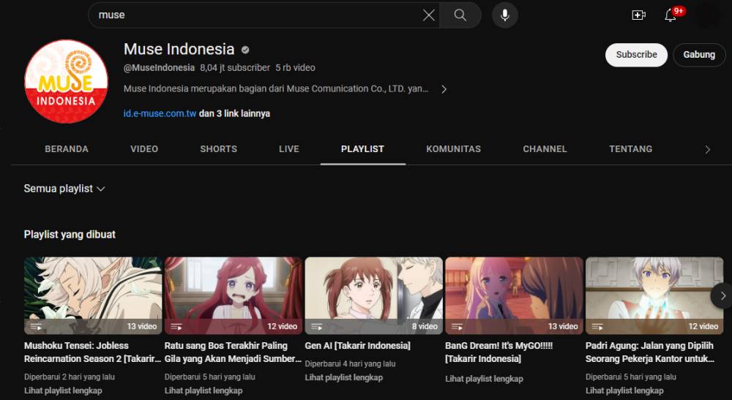Click the playlist icon on Ratu sang Bos thumbnail
The height and width of the screenshot is (400, 732).
[176, 326]
